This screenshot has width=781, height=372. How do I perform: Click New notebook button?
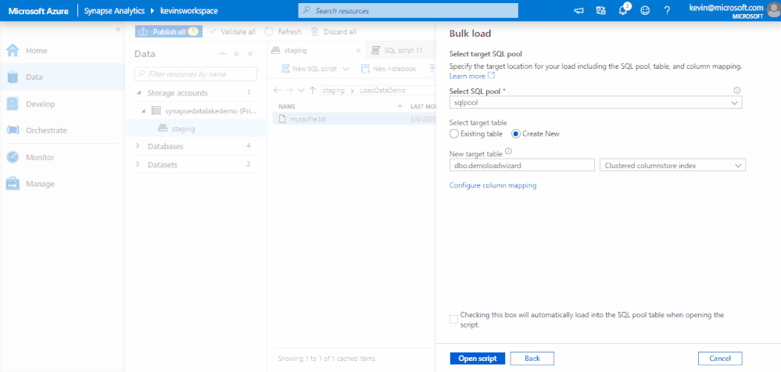[389, 69]
